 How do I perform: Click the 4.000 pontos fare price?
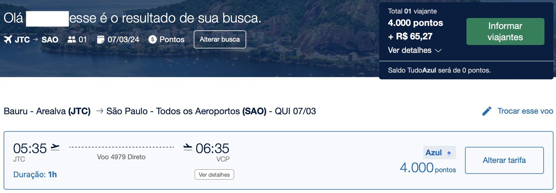click(428, 168)
